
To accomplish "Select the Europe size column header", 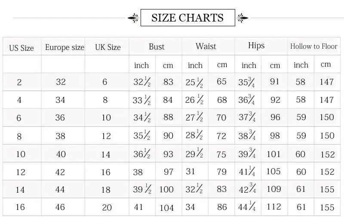I will [65, 47].
